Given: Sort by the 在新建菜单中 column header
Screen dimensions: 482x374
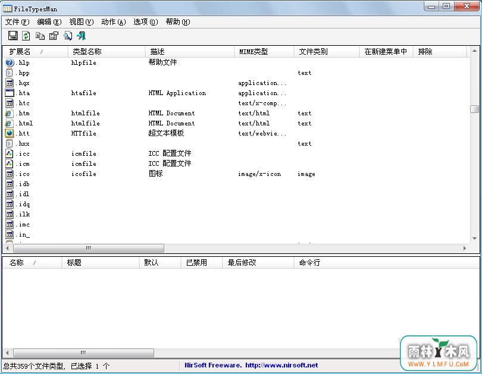Looking at the screenshot, I should coord(386,52).
